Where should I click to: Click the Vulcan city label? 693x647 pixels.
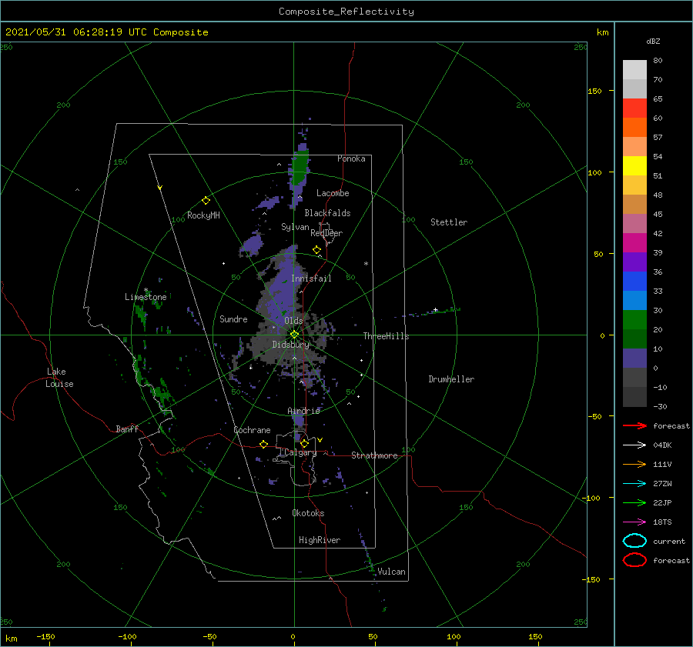point(391,572)
